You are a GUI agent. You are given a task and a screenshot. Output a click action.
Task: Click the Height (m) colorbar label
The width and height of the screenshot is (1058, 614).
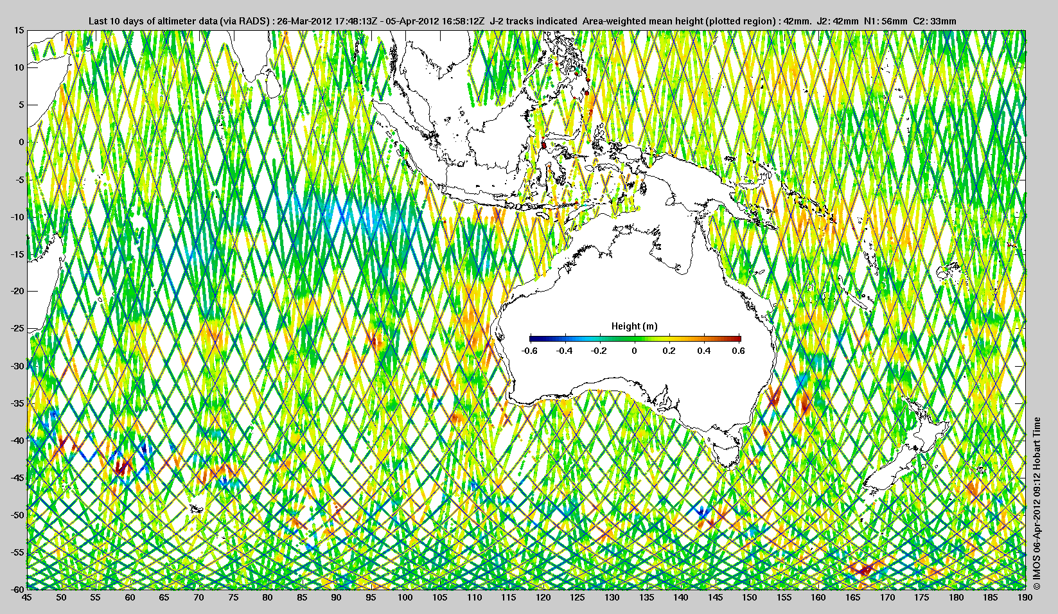pyautogui.click(x=634, y=326)
